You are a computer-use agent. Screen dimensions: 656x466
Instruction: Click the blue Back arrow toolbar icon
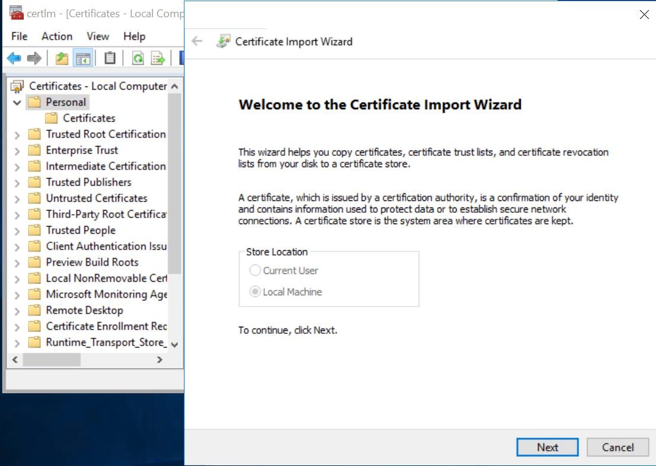click(14, 58)
